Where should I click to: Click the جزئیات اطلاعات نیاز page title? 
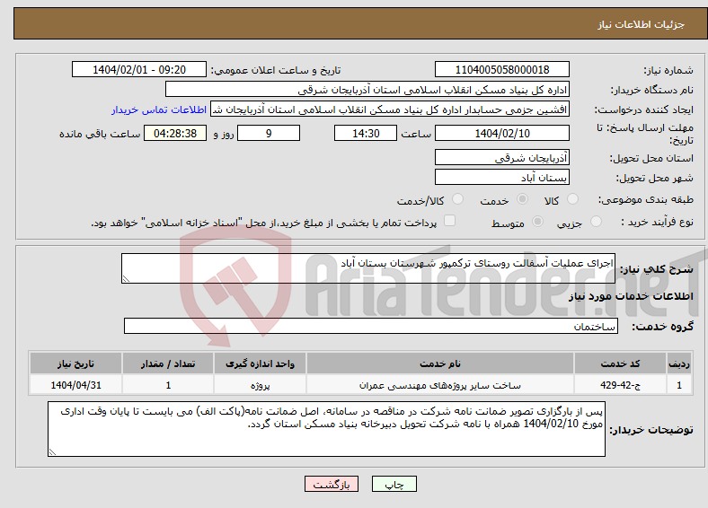click(642, 24)
